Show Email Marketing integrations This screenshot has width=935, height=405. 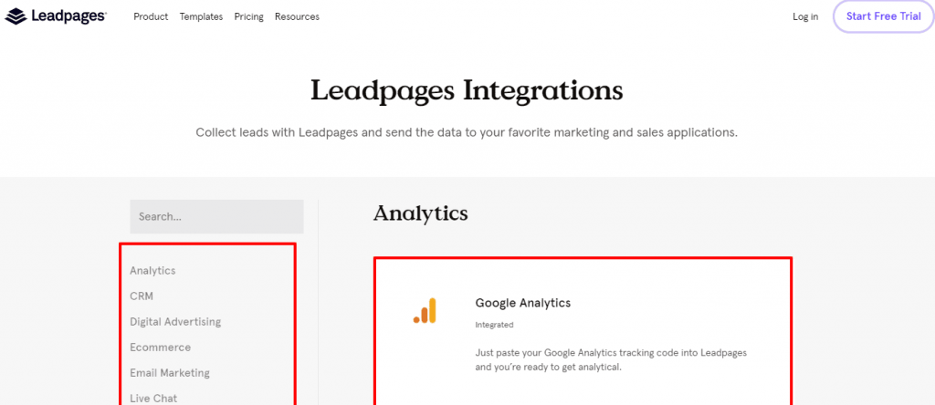coord(170,373)
